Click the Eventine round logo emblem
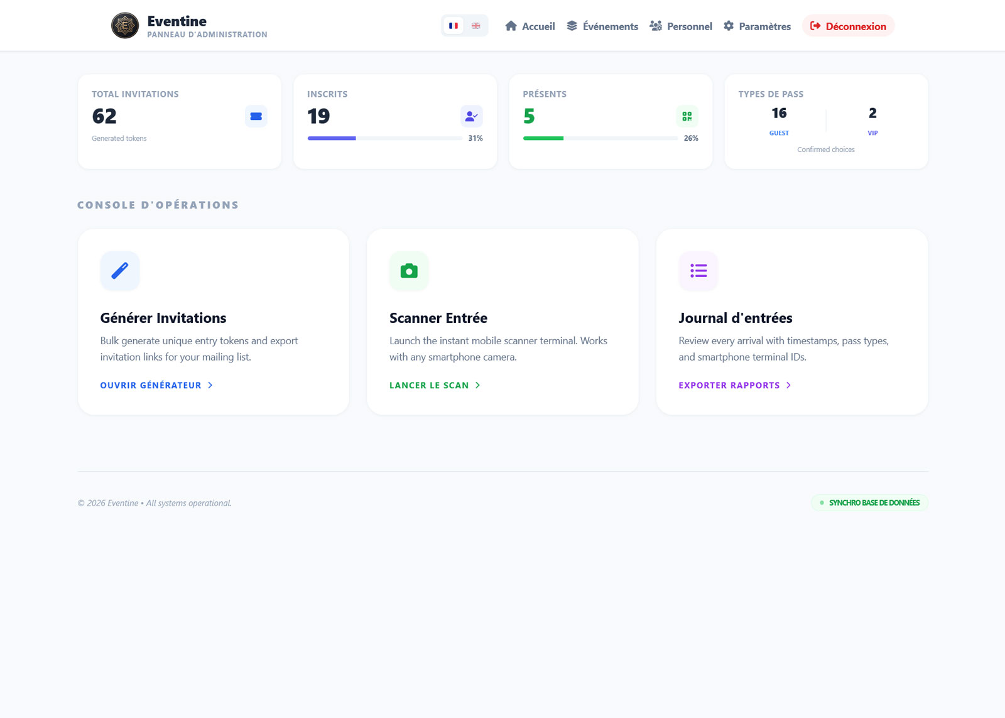The width and height of the screenshot is (1005, 718). coord(125,26)
